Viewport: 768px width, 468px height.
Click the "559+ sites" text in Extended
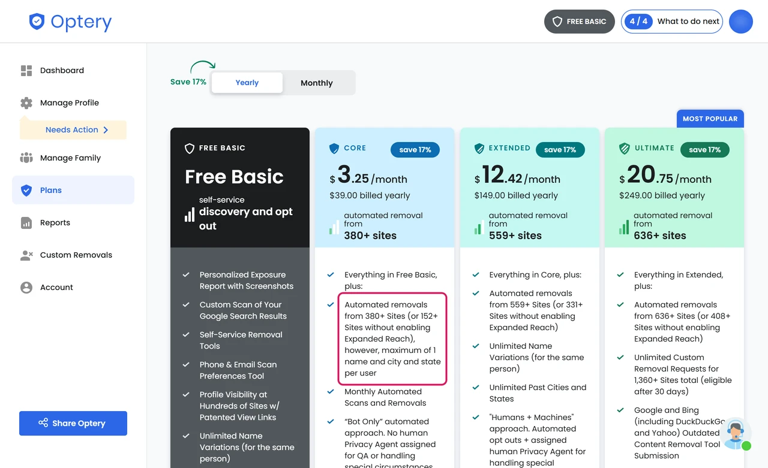(x=515, y=235)
